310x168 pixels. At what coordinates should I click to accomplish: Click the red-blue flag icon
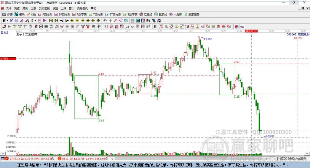pyautogui.click(x=45, y=21)
